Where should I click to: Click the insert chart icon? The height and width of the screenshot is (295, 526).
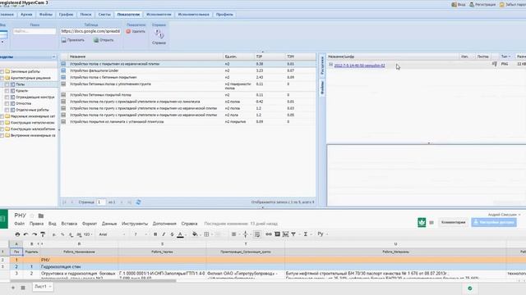(x=285, y=234)
